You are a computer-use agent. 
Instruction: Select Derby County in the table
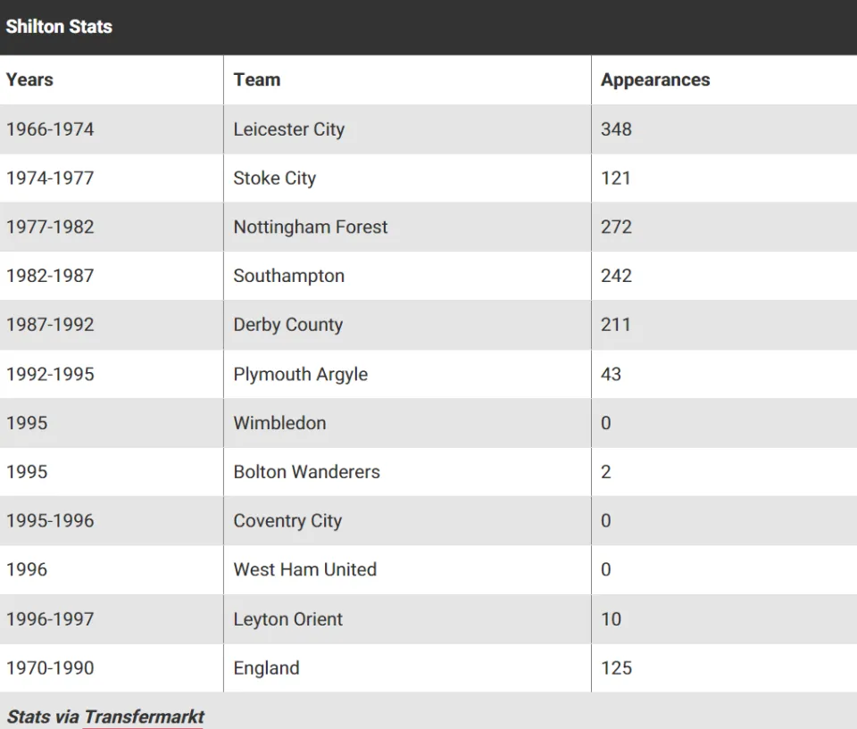288,325
